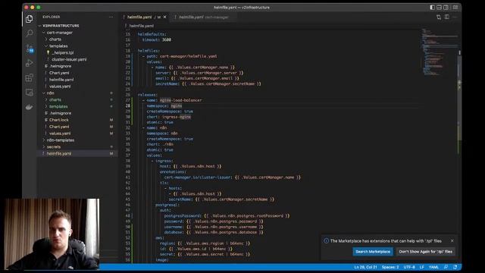The height and width of the screenshot is (273, 485).
Task: Change end of line LF setting
Action: [421, 267]
